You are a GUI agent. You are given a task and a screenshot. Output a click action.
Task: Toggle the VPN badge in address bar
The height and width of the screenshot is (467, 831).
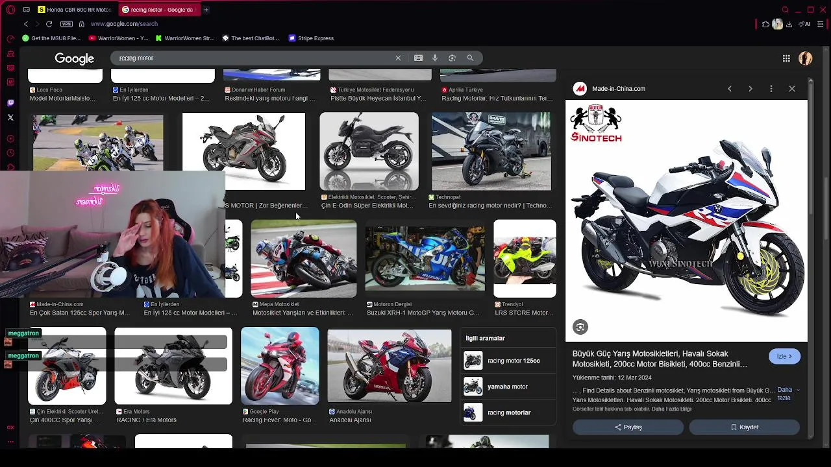66,24
